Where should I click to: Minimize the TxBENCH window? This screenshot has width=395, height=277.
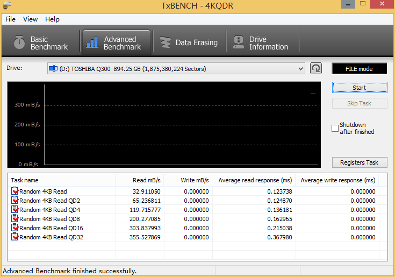pyautogui.click(x=348, y=4)
